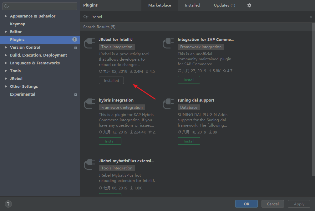
Task: Click the search magnifier icon beside Jrebel
Action: pos(86,17)
